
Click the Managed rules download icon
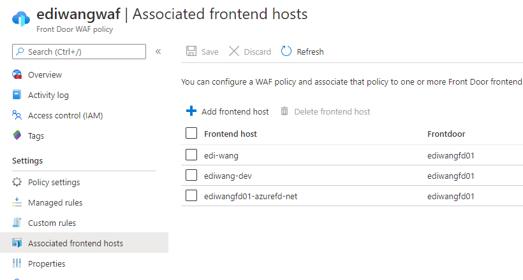(x=17, y=202)
